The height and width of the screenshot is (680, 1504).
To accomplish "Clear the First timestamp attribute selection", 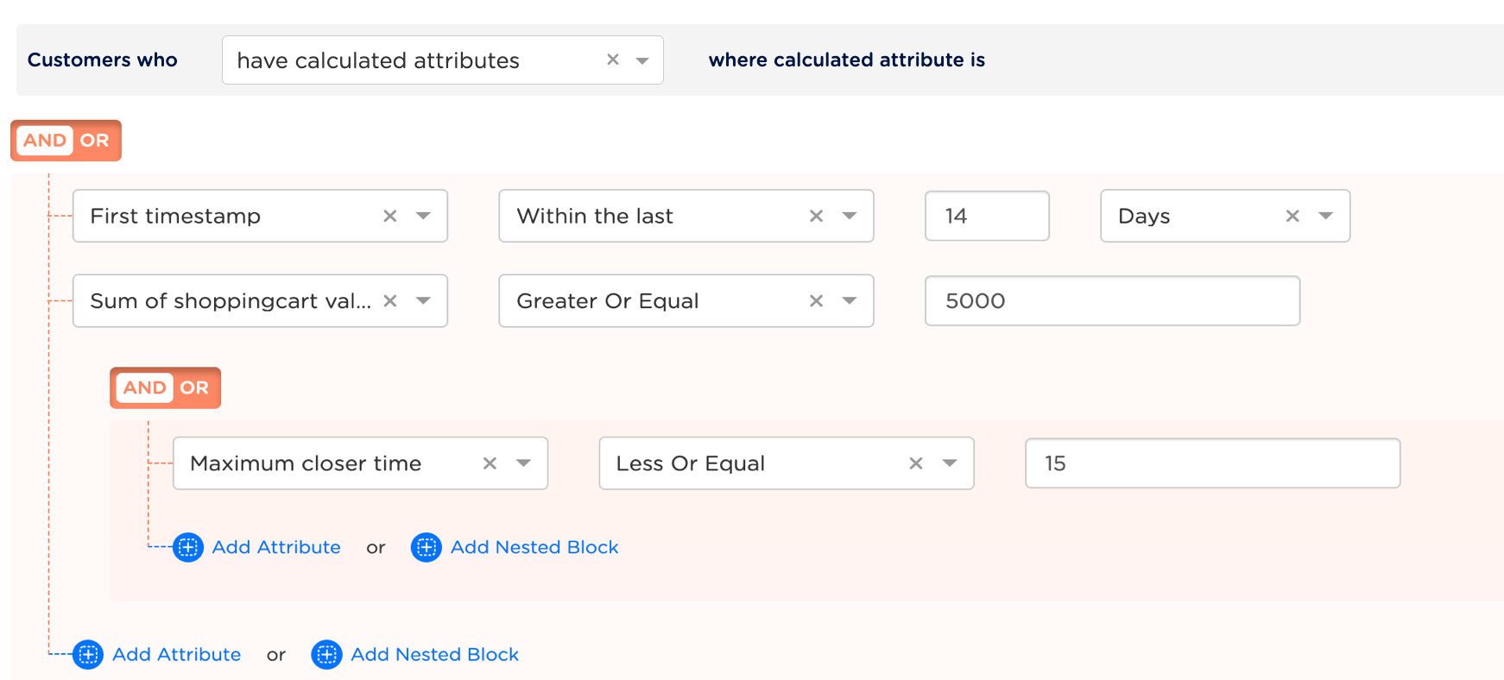I will pyautogui.click(x=390, y=216).
